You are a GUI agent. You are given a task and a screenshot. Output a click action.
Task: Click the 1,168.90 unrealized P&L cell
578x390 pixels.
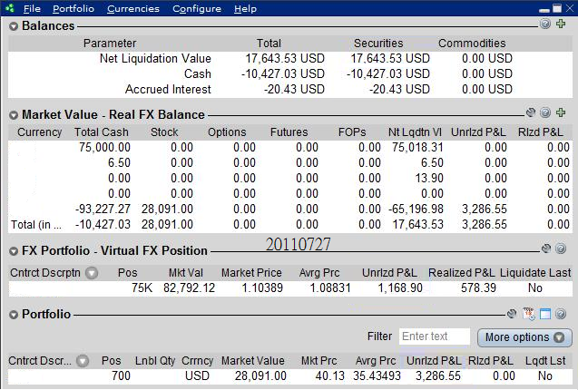400,288
